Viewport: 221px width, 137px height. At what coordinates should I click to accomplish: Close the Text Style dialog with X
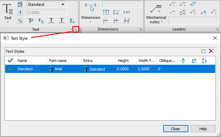[215, 38]
